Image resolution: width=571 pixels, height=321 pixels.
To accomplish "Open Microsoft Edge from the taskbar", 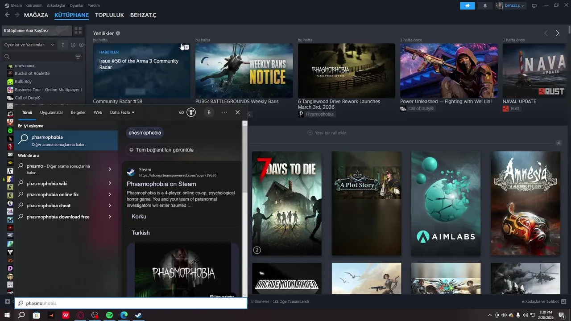I will (x=124, y=315).
